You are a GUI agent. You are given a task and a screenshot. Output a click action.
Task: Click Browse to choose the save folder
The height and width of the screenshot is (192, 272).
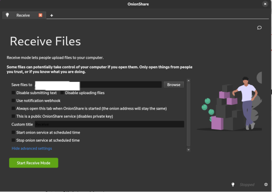(174, 85)
